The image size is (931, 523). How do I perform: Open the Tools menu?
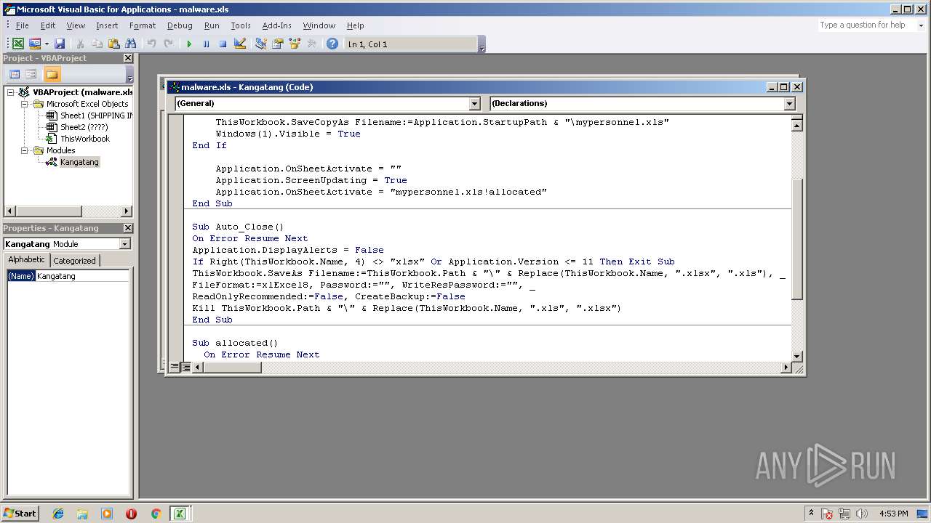tap(241, 25)
